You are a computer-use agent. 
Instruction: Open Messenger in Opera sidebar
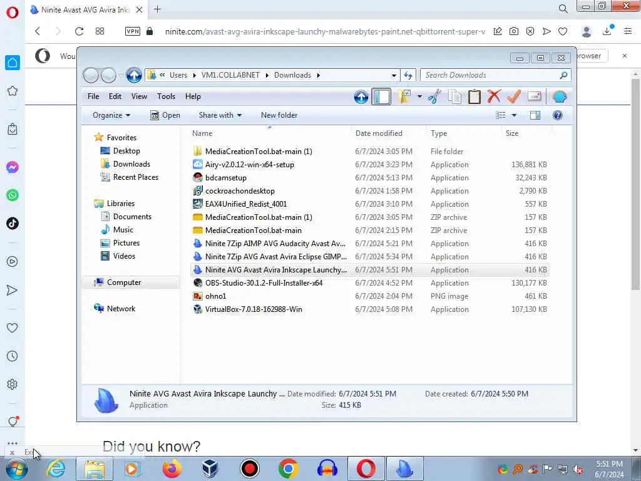click(x=13, y=167)
